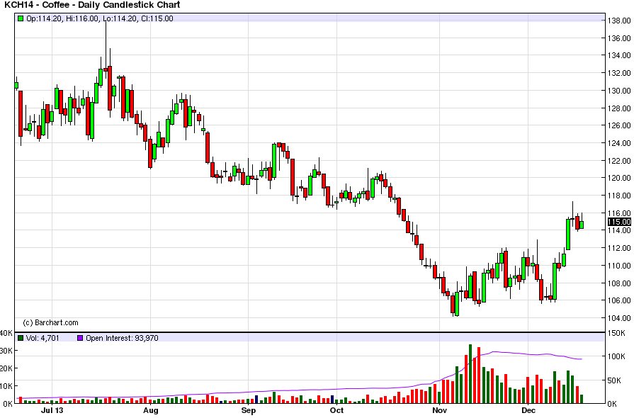Click the tallest green volume bar in November
This screenshot has width=634, height=418.
[470, 374]
